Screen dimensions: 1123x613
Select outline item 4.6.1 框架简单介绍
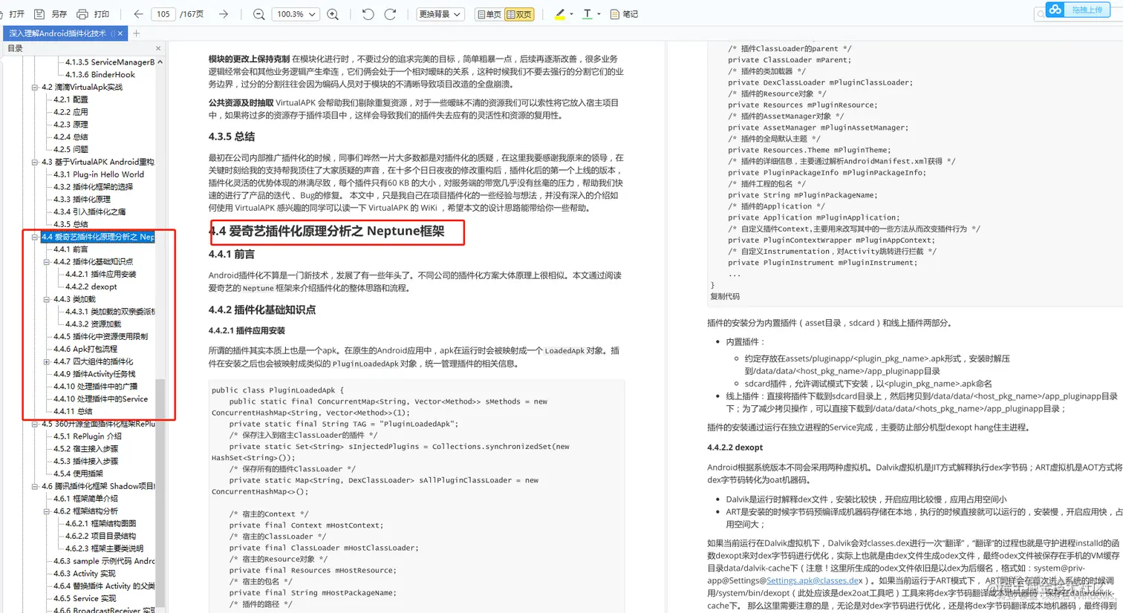point(85,499)
